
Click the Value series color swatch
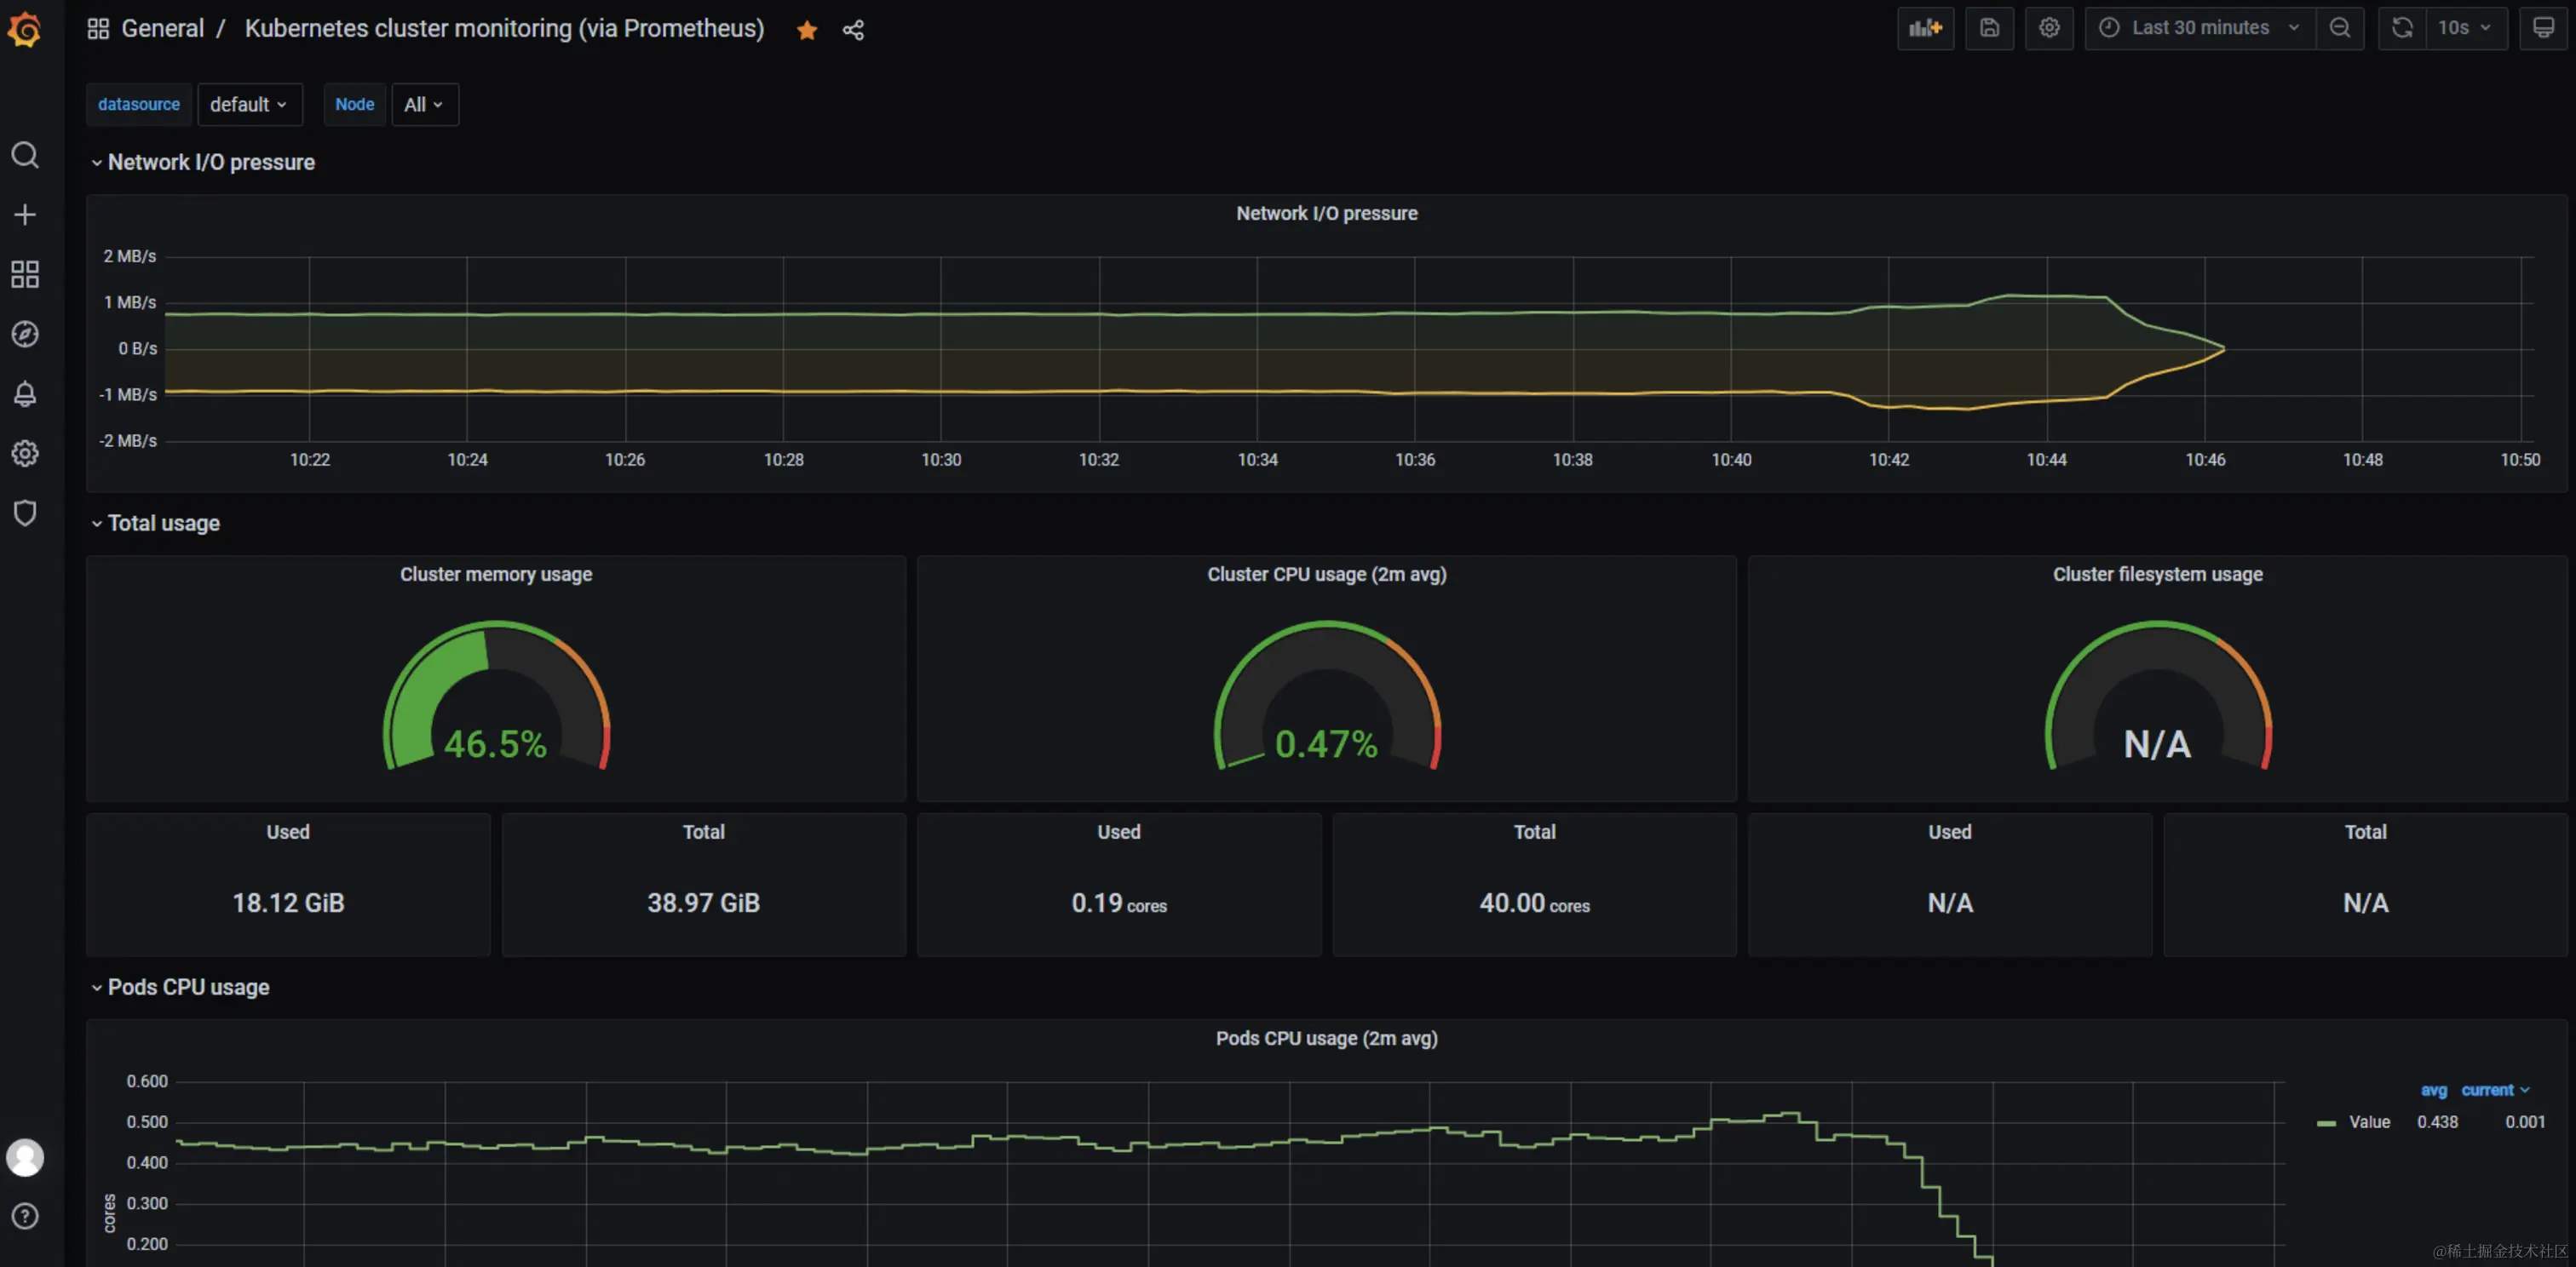[x=2326, y=1123]
